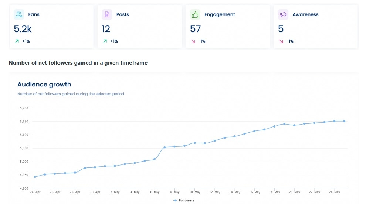This screenshot has height=204, width=366.
Task: Click the 18. May x-axis date label
Action: pos(274,192)
